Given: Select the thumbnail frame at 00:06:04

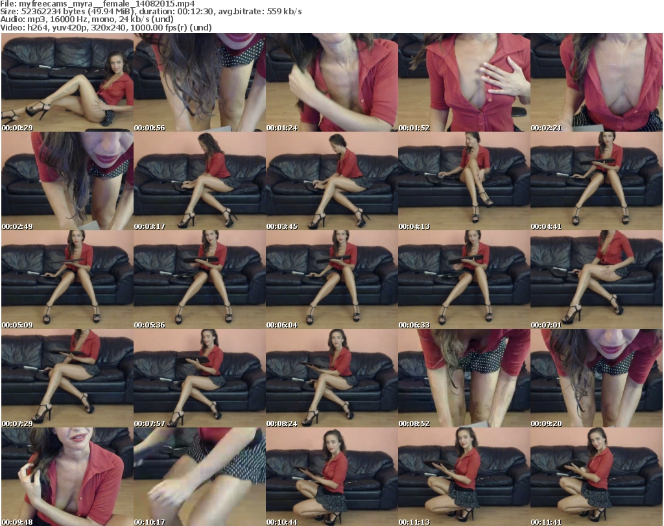Looking at the screenshot, I should [331, 280].
